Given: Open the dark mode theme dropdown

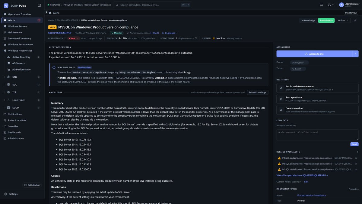Looking at the screenshot, I should pos(331,5).
